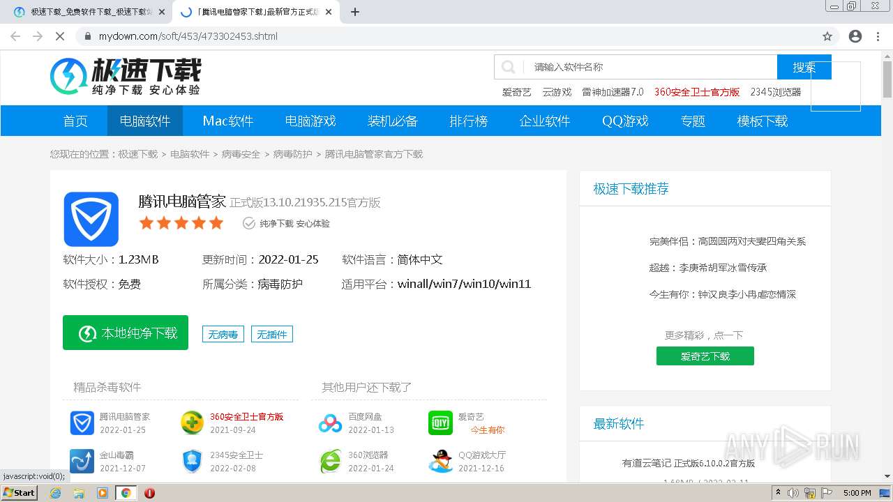Click the 360安全卫士 icon in antivirus list
893x502 pixels.
click(193, 423)
